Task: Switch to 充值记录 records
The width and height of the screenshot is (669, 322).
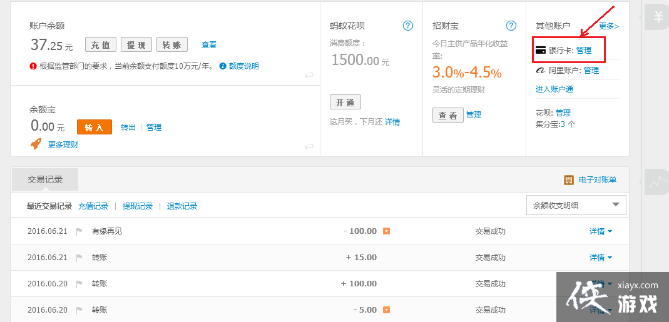Action: (x=93, y=206)
